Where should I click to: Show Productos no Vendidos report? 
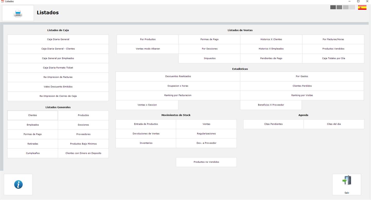(206, 162)
